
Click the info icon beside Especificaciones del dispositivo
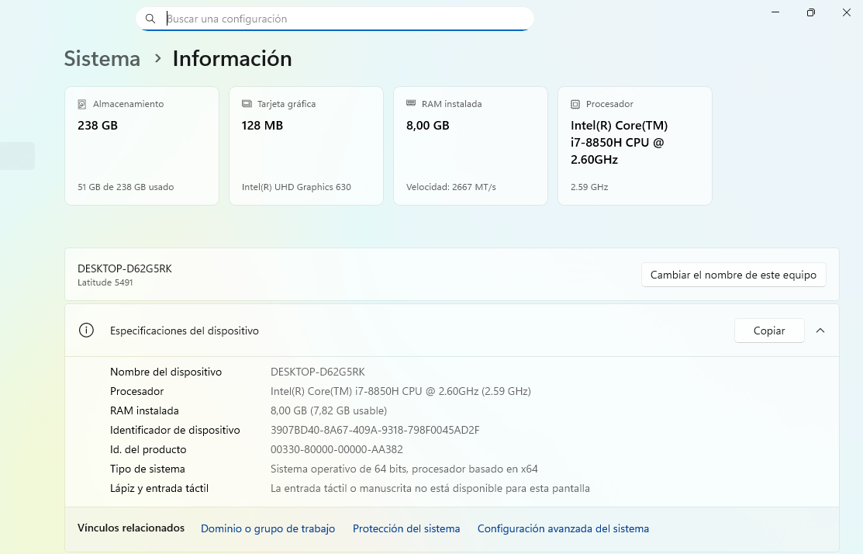click(86, 330)
